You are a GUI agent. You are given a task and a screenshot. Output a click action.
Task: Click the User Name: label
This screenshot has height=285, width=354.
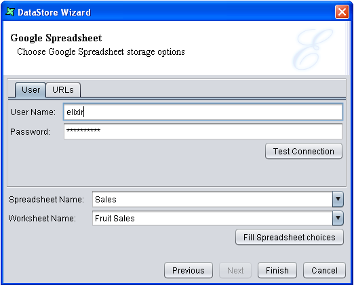pyautogui.click(x=33, y=112)
